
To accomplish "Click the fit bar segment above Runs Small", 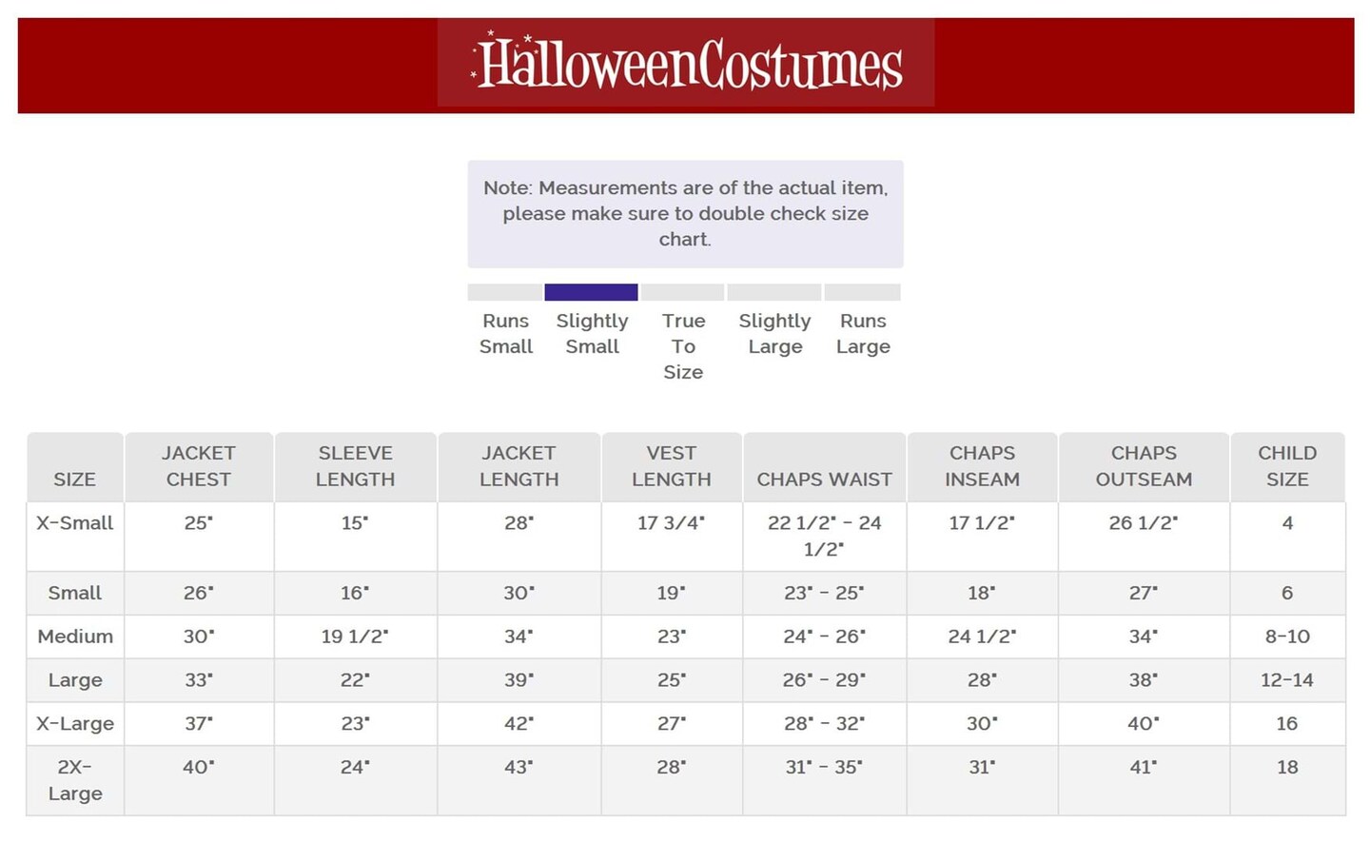I will tap(505, 292).
